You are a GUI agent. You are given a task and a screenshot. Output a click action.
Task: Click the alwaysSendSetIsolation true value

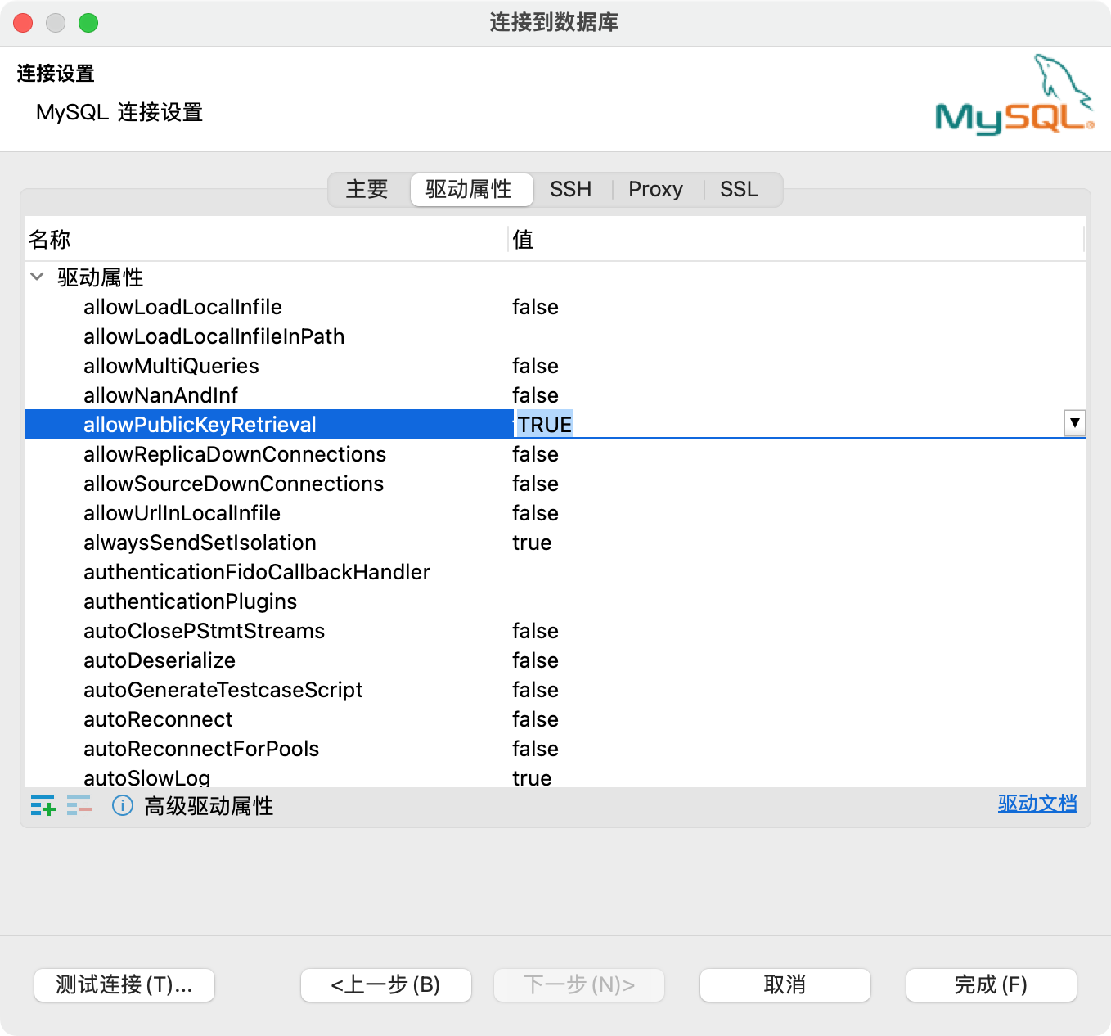pyautogui.click(x=532, y=543)
